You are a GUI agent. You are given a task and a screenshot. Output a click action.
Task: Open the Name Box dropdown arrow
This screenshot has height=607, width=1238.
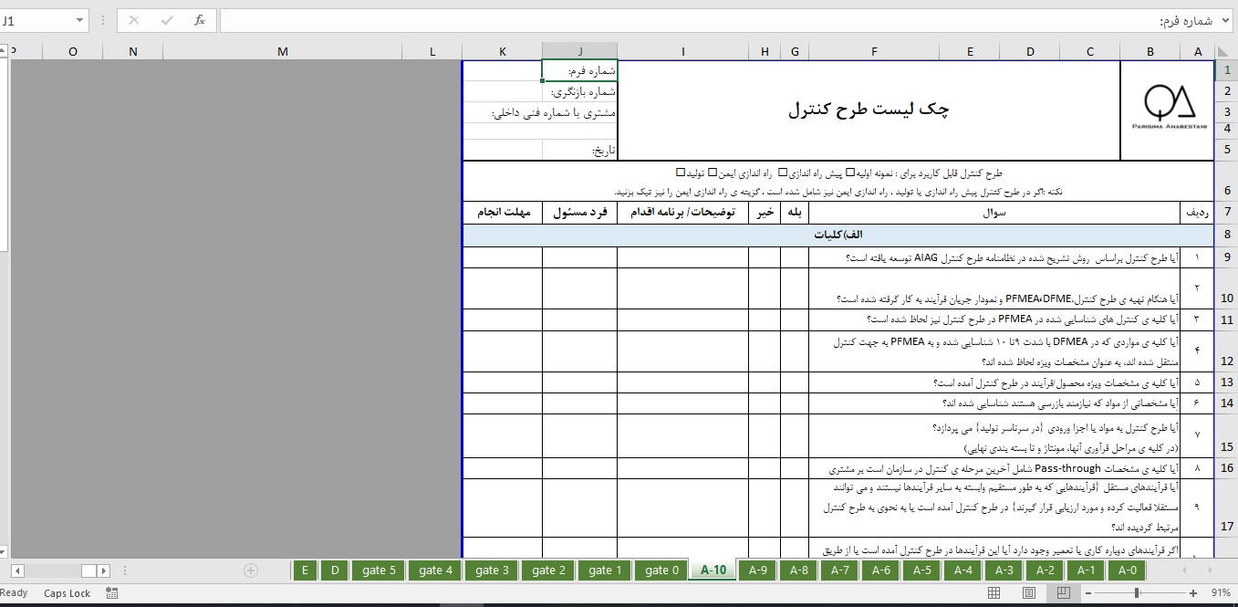coord(79,19)
